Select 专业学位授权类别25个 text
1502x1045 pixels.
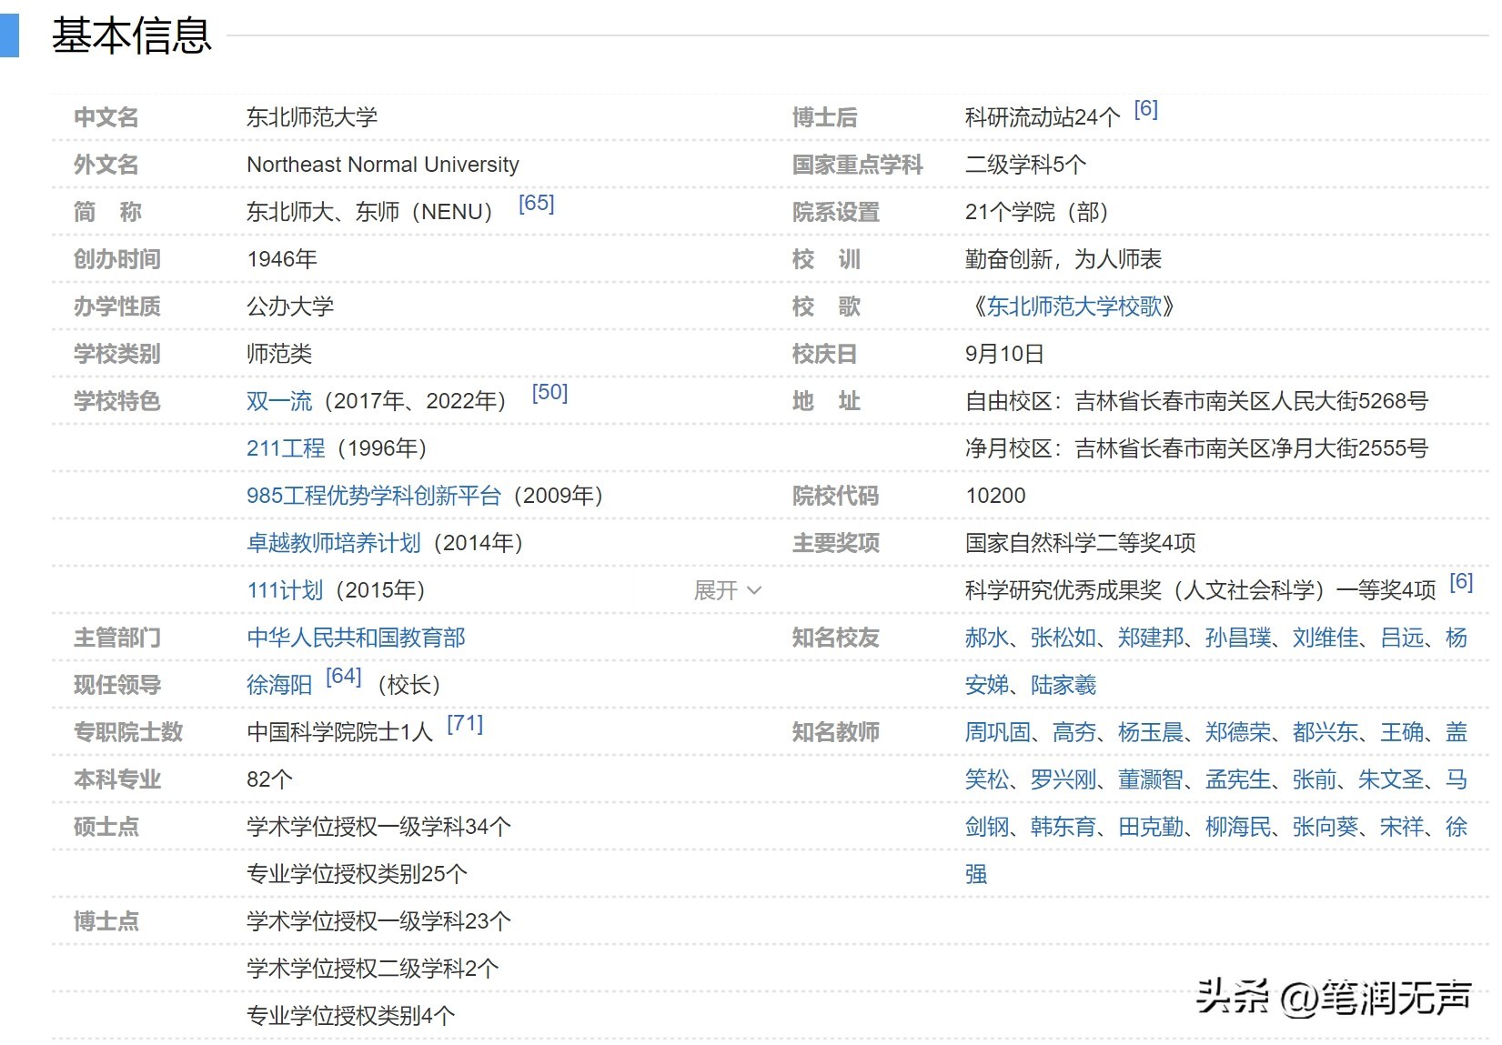click(x=357, y=874)
